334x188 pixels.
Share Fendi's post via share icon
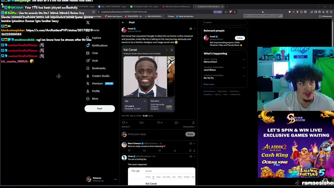tap(193, 122)
